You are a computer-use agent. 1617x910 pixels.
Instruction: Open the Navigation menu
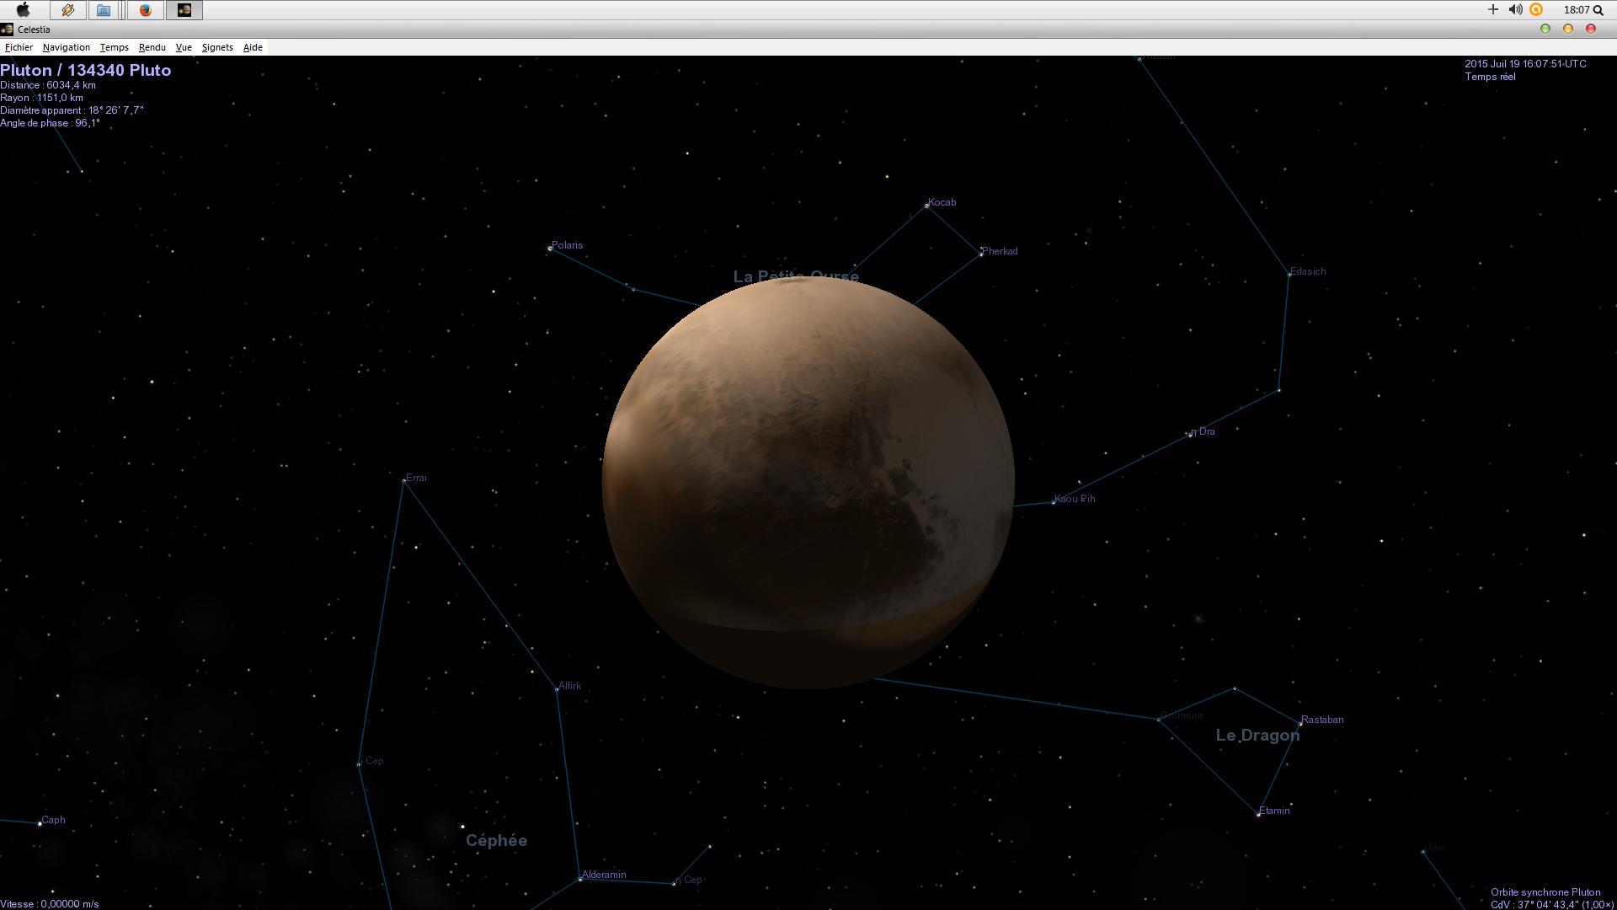[66, 47]
